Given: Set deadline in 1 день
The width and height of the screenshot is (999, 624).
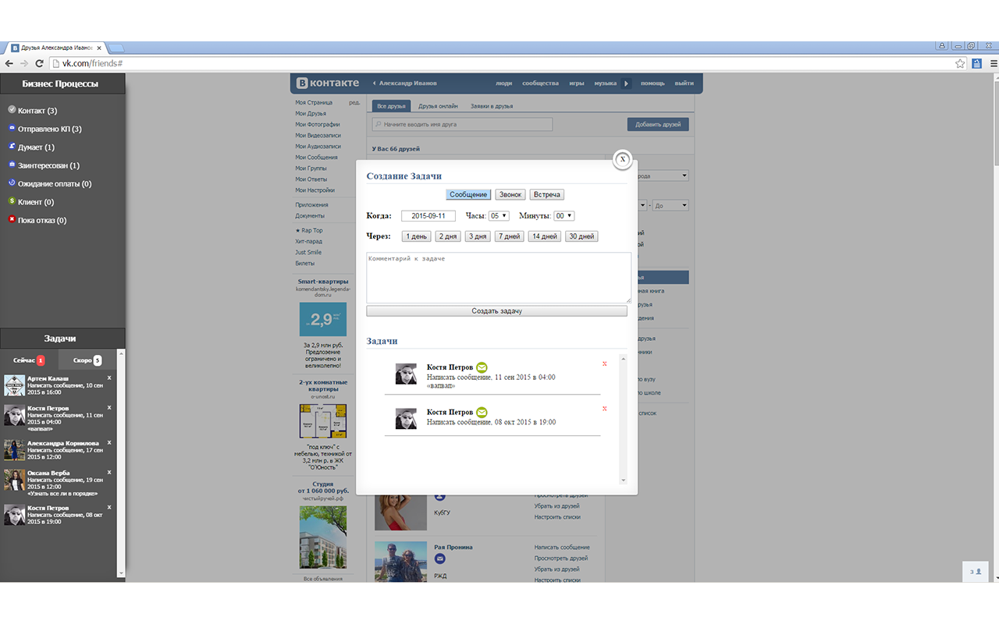Looking at the screenshot, I should (x=416, y=236).
